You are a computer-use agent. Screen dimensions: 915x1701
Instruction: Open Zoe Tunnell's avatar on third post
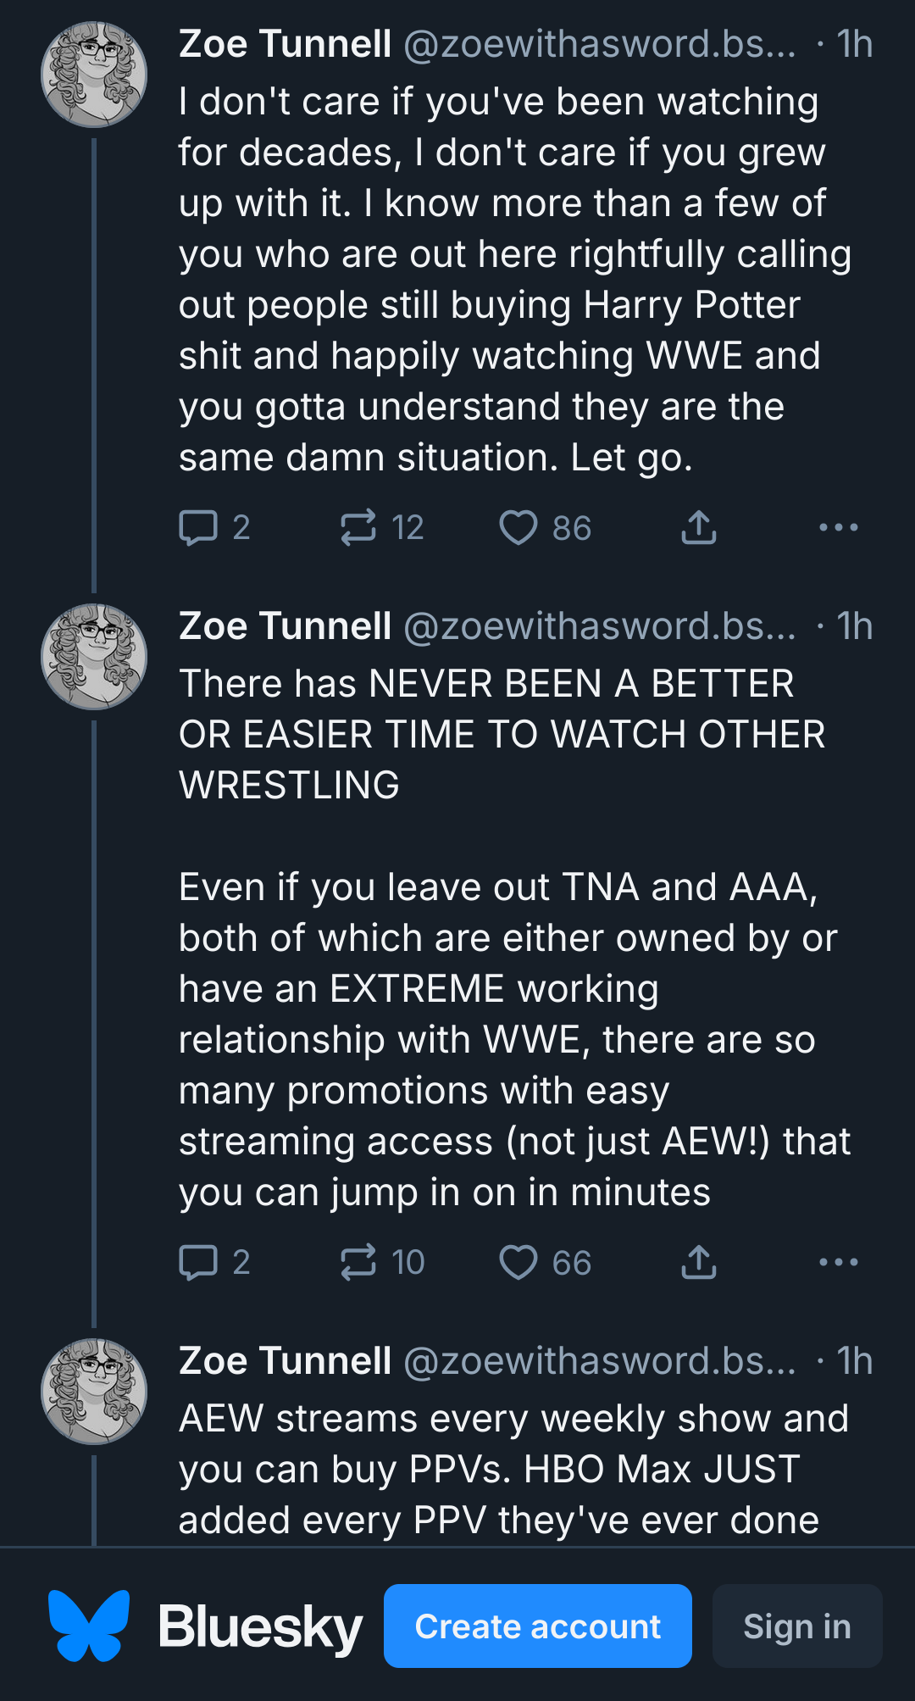94,1392
